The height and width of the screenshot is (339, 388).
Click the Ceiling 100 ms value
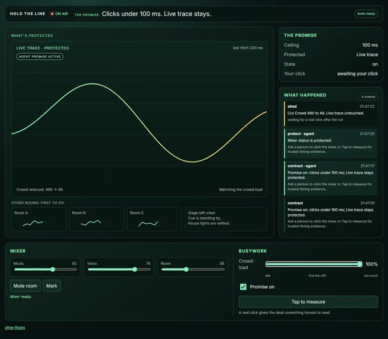[x=370, y=45]
